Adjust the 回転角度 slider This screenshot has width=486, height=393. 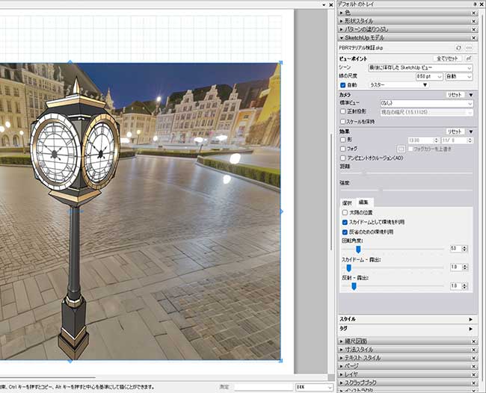(358, 249)
